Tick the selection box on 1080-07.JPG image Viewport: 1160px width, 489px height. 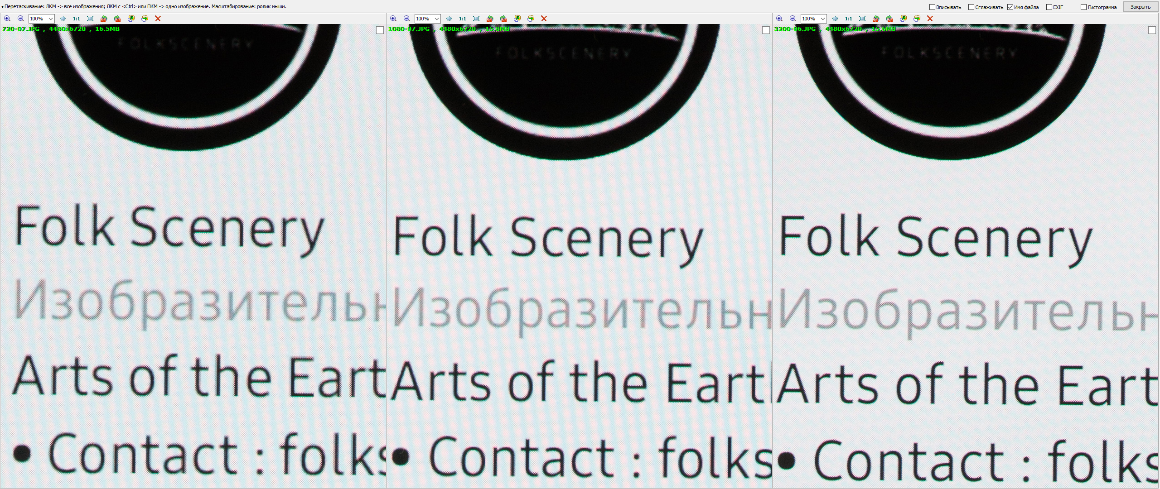(766, 30)
